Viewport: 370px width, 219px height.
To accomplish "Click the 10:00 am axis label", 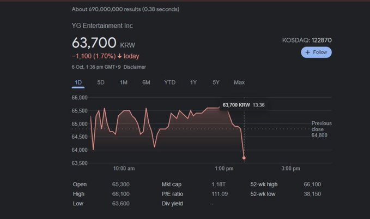I will (124, 169).
